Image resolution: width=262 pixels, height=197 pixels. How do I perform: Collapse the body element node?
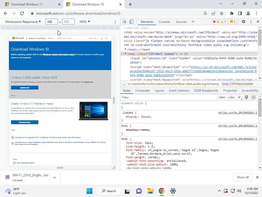click(x=125, y=54)
